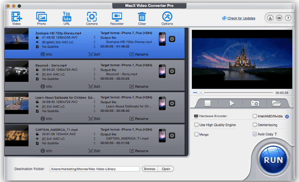299x182 pixels.
Task: Open the snapshot folder icon
Action: pyautogui.click(x=276, y=103)
